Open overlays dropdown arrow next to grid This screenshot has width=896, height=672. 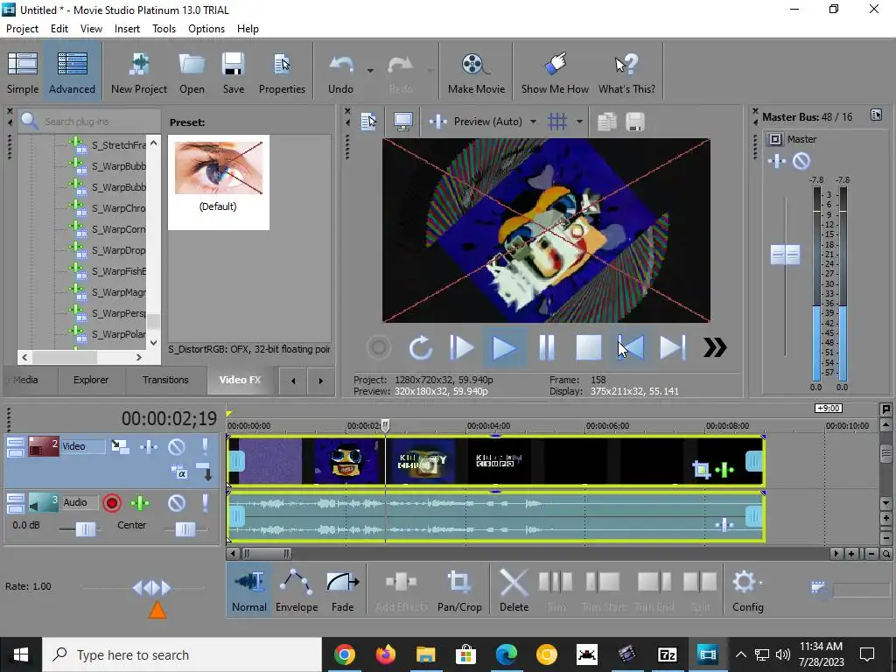[x=579, y=121]
